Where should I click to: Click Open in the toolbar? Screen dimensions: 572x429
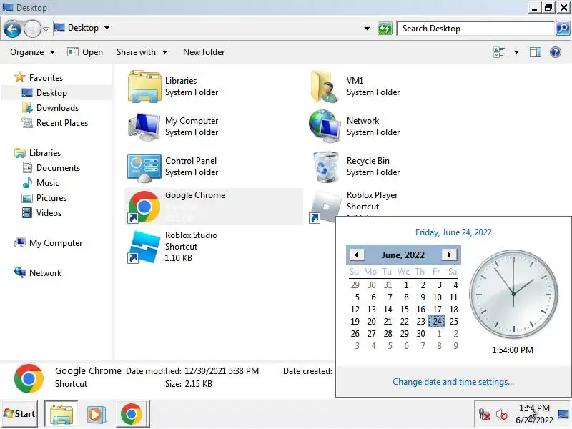point(85,52)
